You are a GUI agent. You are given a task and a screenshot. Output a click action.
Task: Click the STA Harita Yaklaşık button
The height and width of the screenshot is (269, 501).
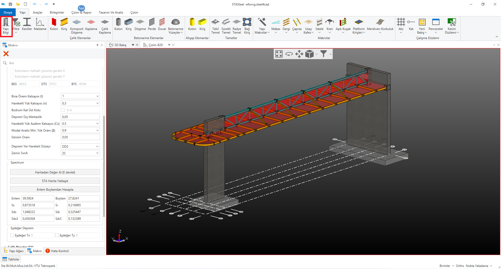coord(55,181)
